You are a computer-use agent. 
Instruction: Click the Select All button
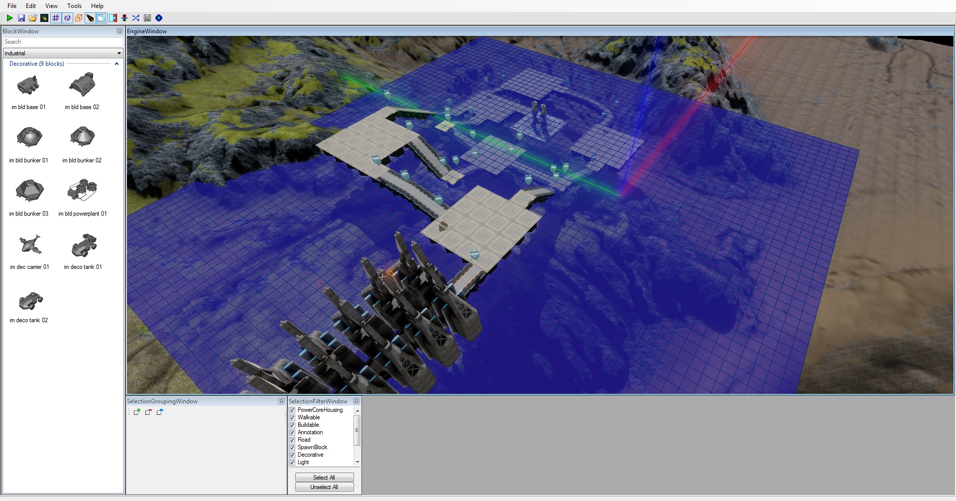(x=324, y=477)
